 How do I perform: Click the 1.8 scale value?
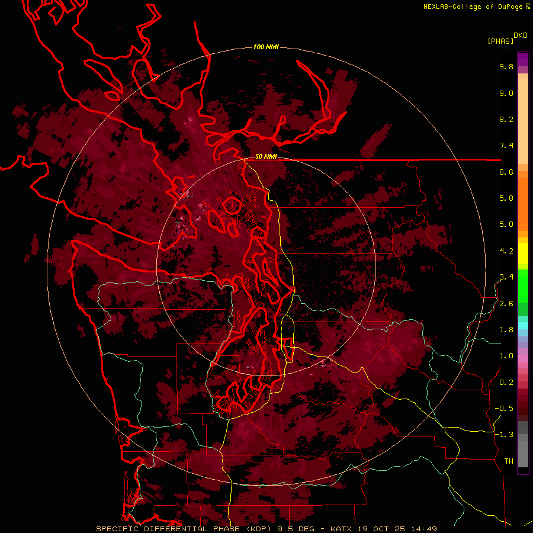[506, 330]
